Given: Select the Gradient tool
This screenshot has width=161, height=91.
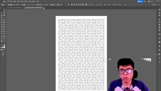Looking at the screenshot, I should pyautogui.click(x=4, y=32).
